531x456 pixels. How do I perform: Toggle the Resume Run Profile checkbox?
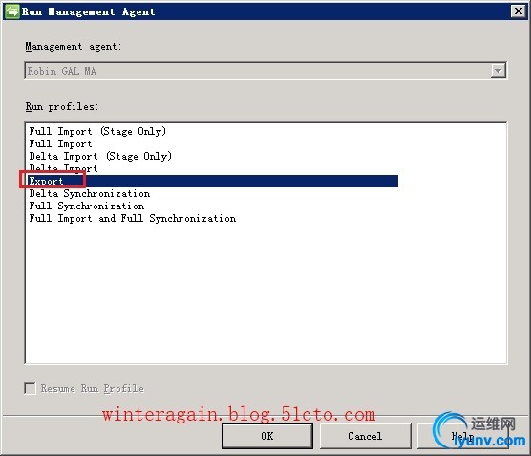30,388
